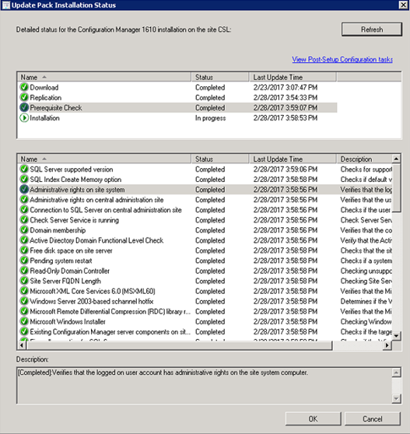Click the check icon for Existing Configuration Manager server components
410x434 pixels.
tap(24, 331)
